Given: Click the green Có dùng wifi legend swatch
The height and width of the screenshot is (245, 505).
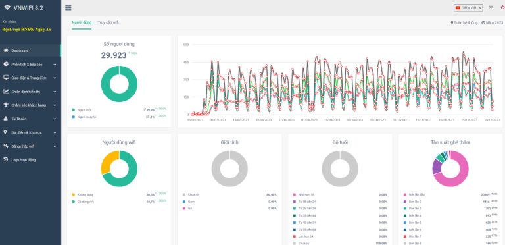Looking at the screenshot, I should (74, 202).
